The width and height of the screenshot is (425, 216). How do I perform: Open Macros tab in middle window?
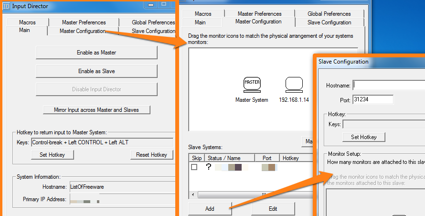pos(203,13)
